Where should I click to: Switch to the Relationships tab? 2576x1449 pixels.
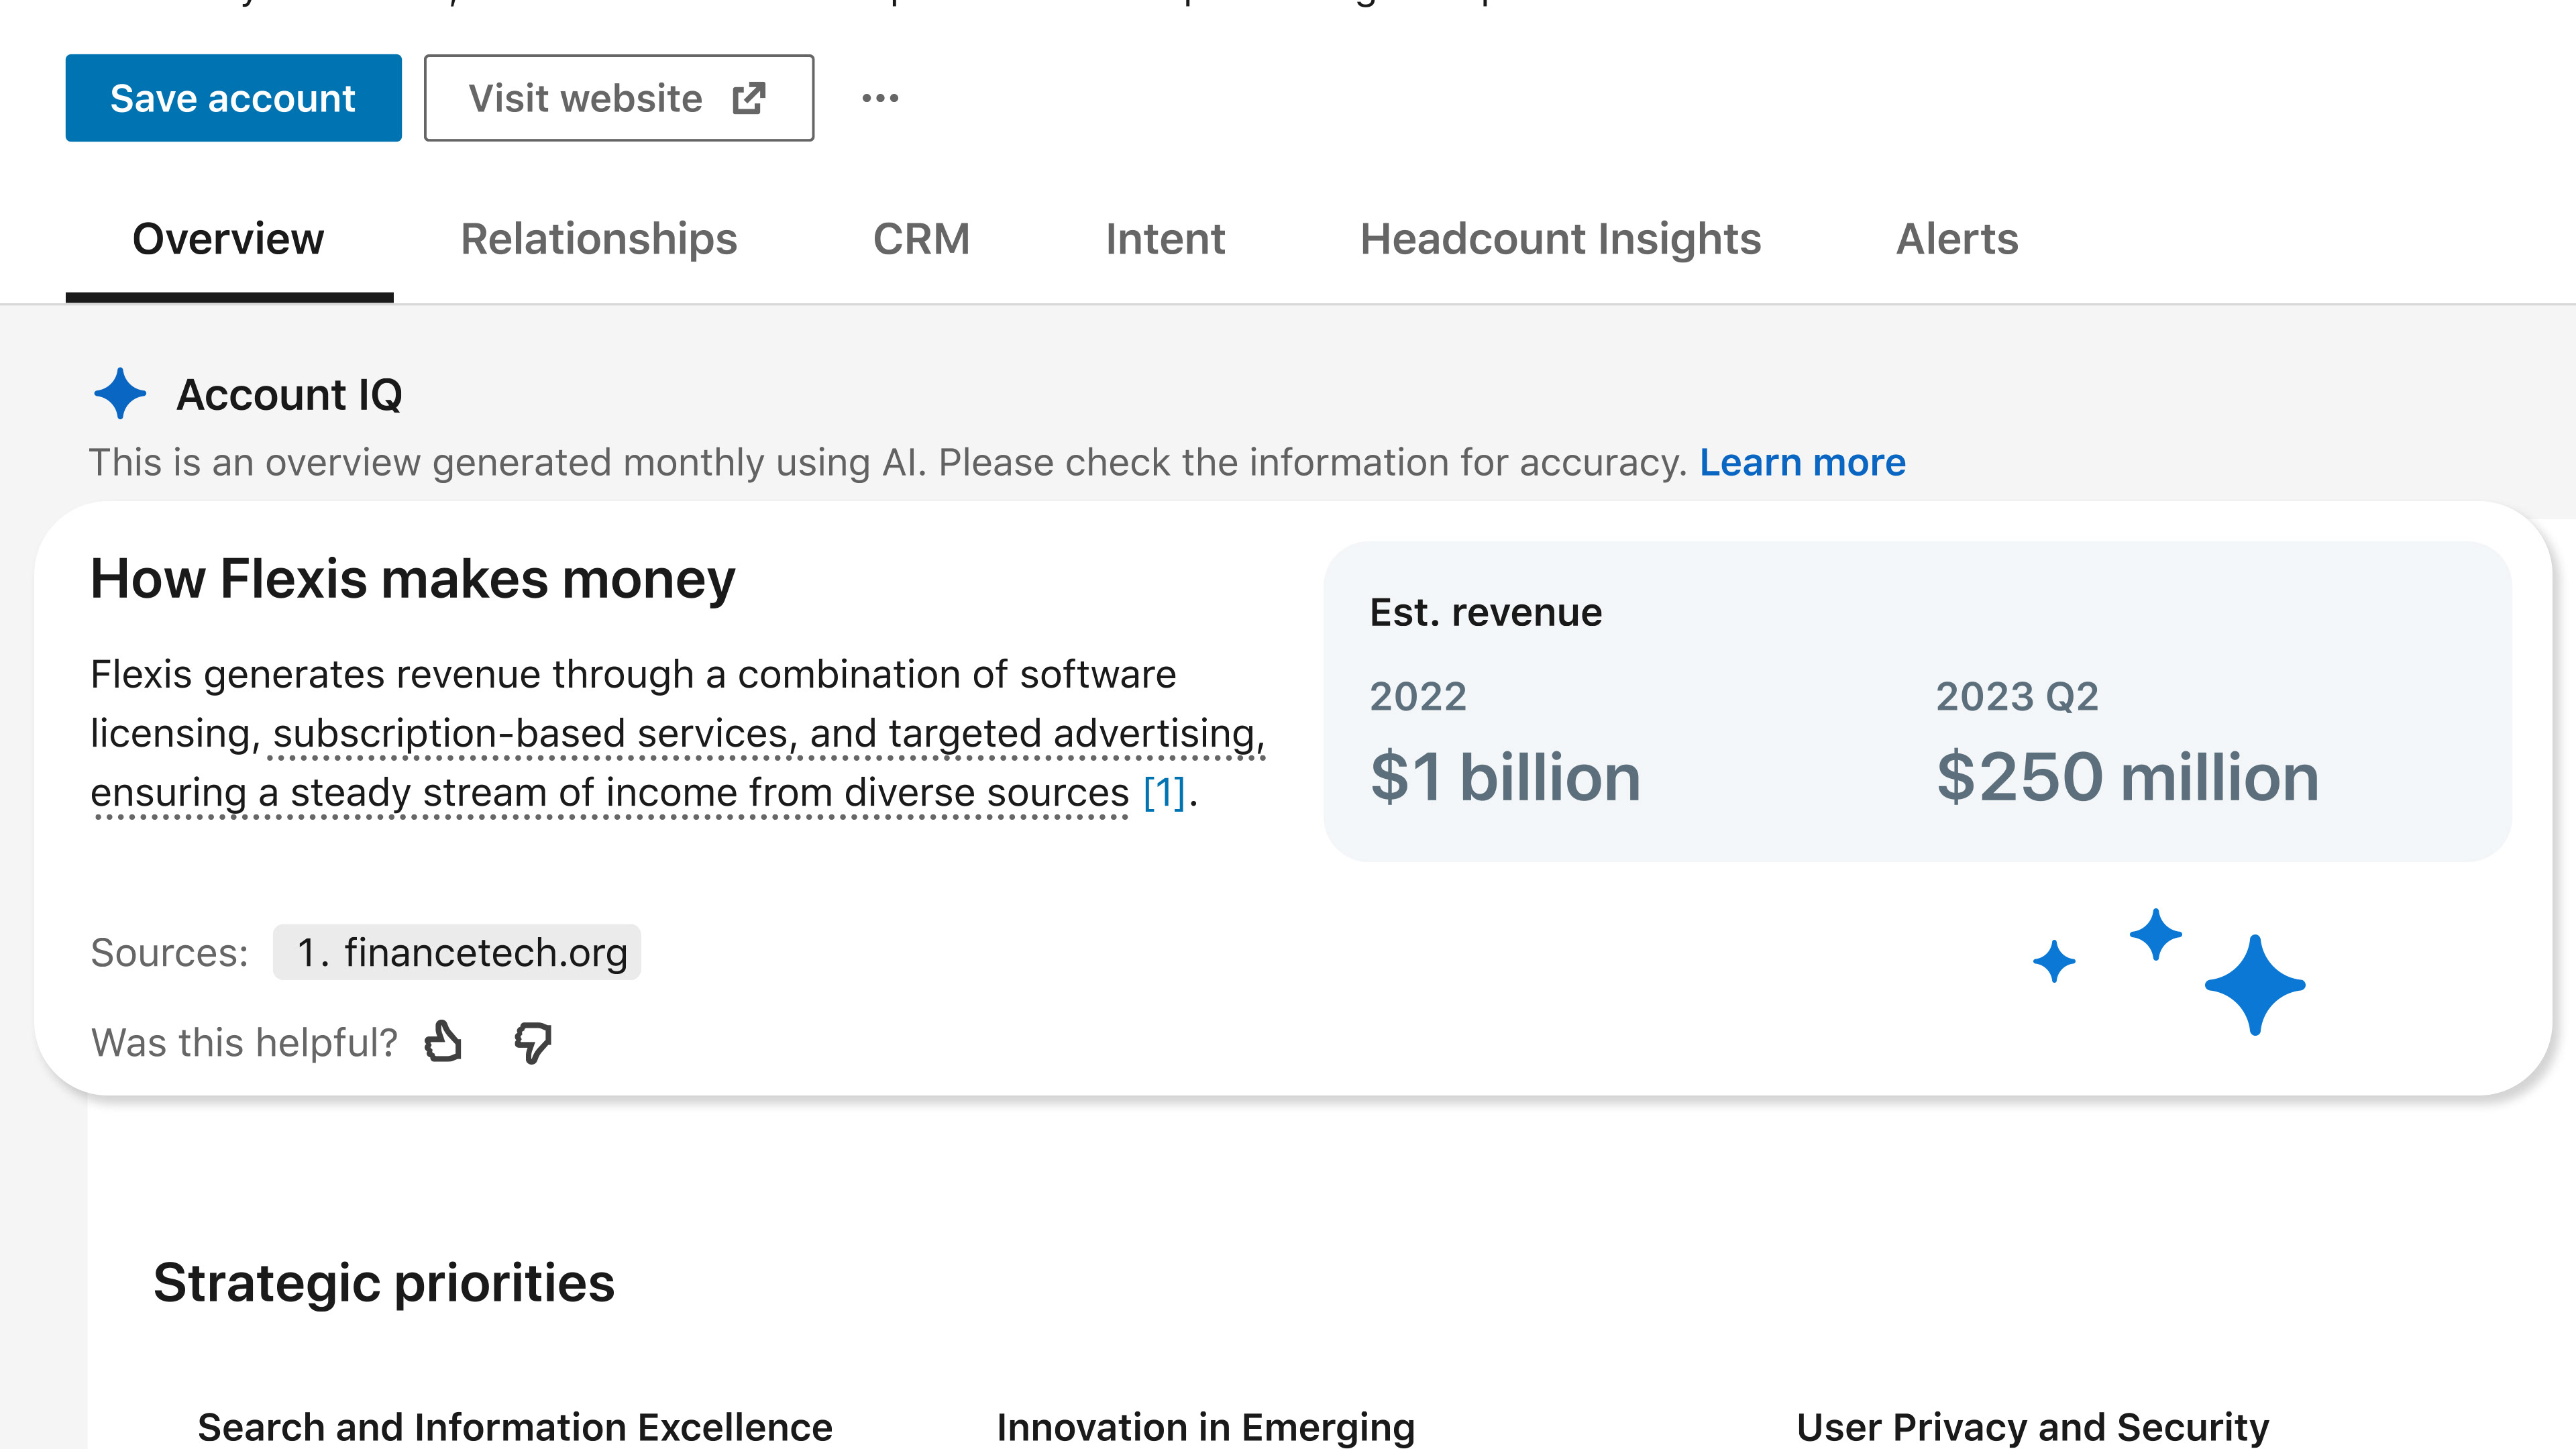point(598,239)
